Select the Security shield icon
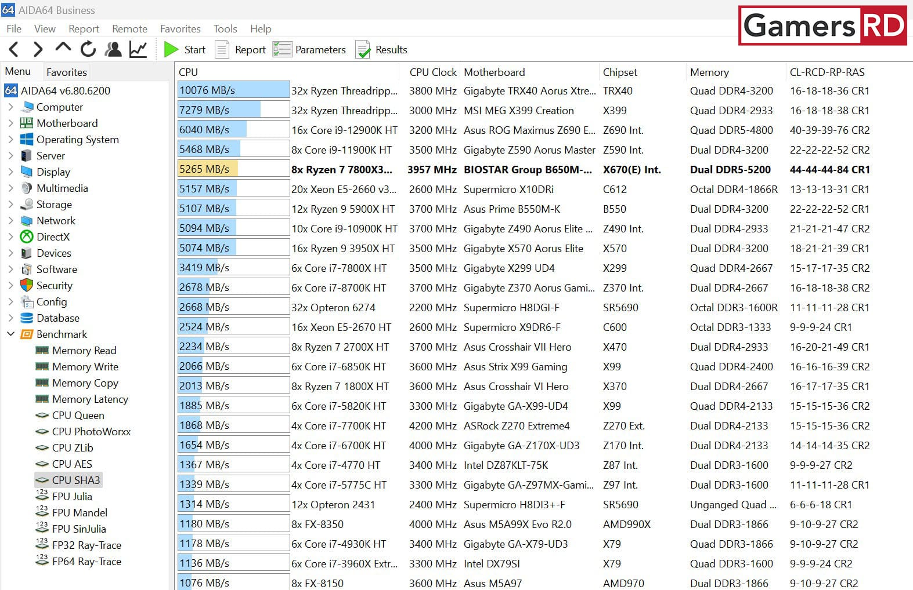This screenshot has width=913, height=590. [x=27, y=286]
